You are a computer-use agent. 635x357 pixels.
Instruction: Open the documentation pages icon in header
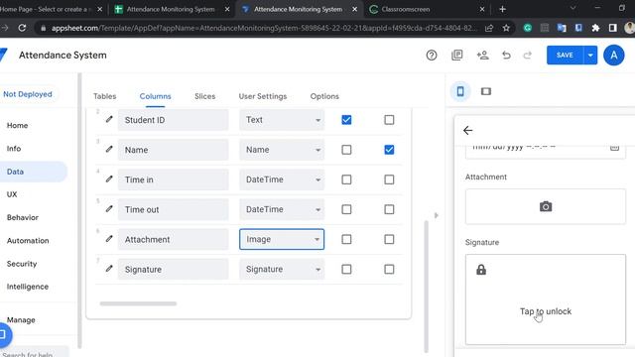(x=456, y=56)
